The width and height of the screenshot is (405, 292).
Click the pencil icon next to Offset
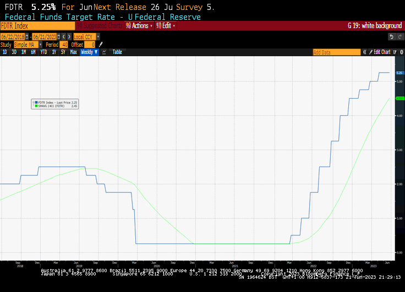(x=101, y=45)
